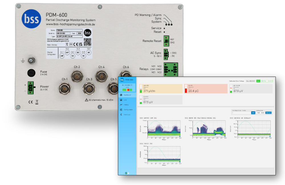Screen dimensions: 285x185
Task: Click the level bar in the 371 µV/m card
Action: (141, 89)
